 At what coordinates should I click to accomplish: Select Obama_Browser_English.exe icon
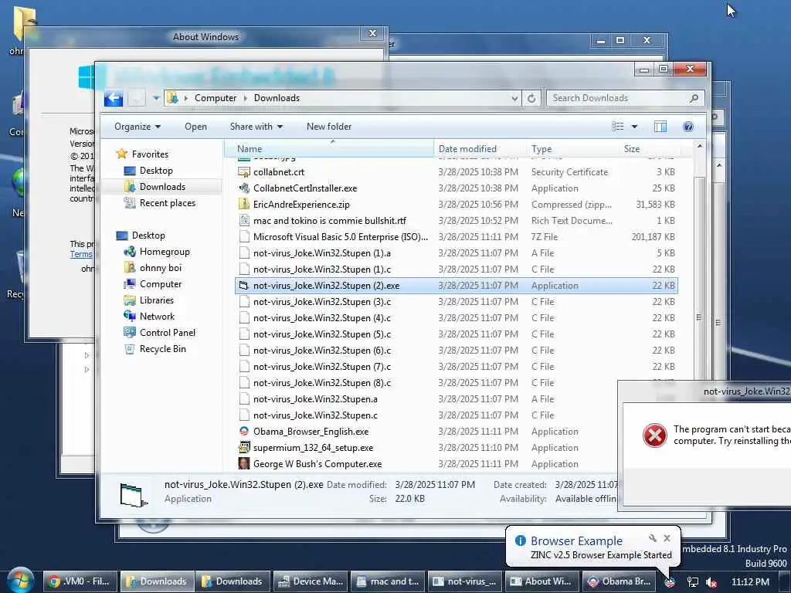[244, 431]
